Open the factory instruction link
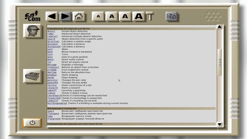The width and height of the screenshot is (247, 139). click(52, 85)
